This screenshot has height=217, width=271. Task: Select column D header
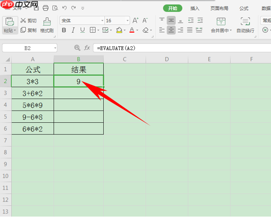[x=167, y=59]
